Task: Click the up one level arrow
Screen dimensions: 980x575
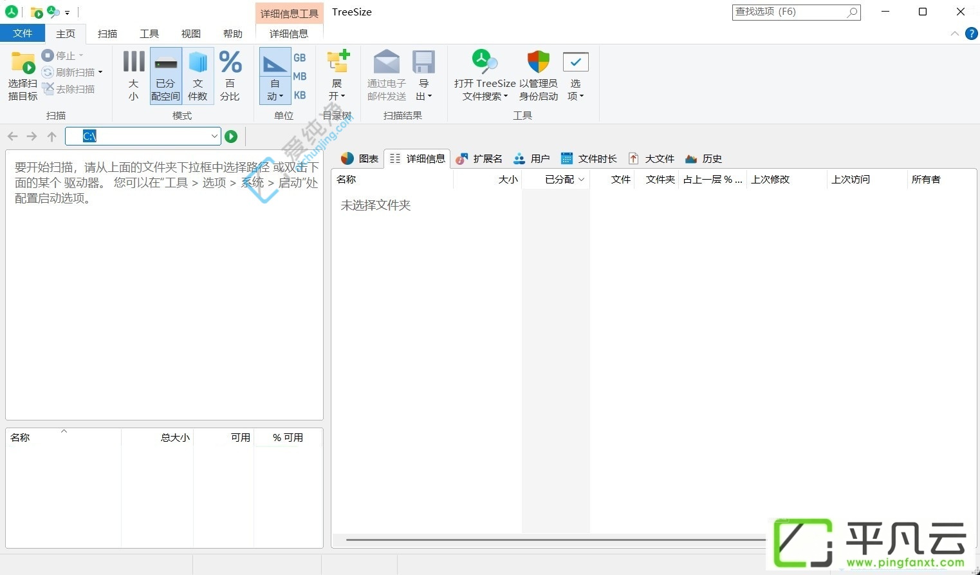Action: tap(52, 137)
